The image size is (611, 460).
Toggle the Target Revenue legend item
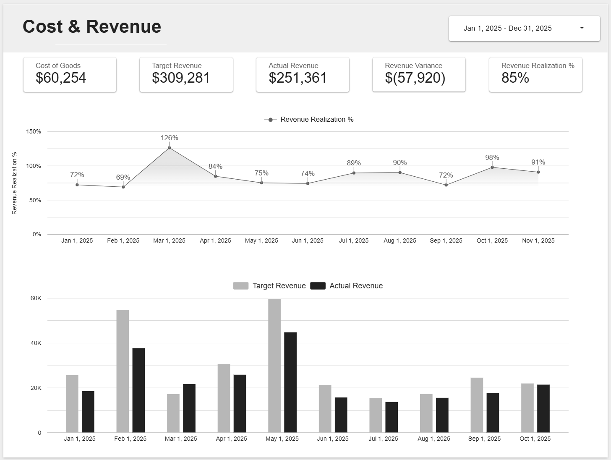coord(269,286)
